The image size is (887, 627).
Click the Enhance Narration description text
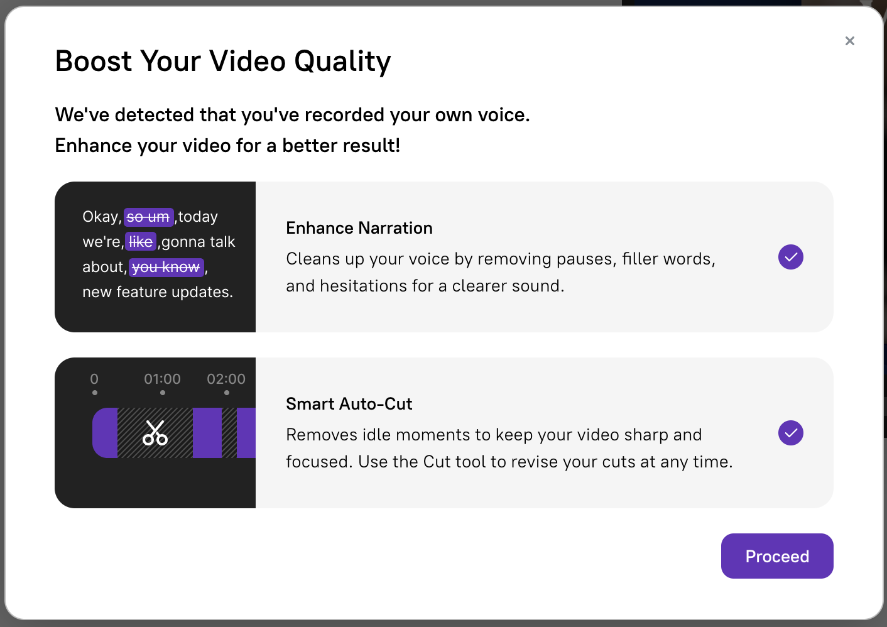(500, 272)
